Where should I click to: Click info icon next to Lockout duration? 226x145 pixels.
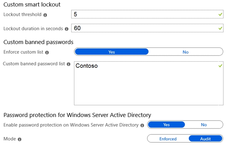click(67, 29)
